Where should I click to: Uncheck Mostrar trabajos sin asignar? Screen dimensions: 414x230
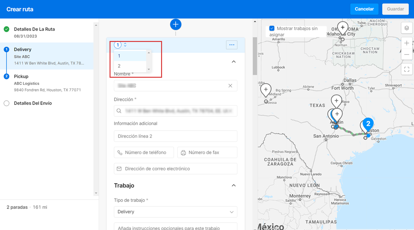click(x=272, y=28)
